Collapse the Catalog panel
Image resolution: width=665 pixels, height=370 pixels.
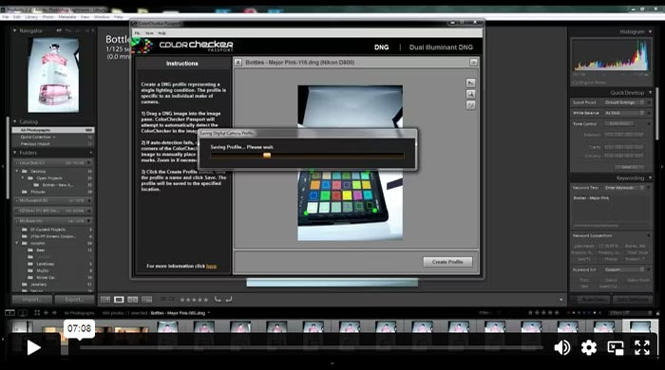tap(15, 121)
